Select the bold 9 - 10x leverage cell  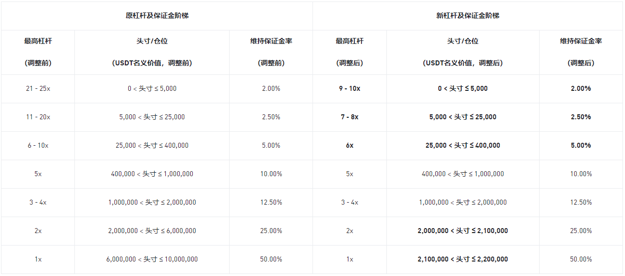[x=349, y=89]
